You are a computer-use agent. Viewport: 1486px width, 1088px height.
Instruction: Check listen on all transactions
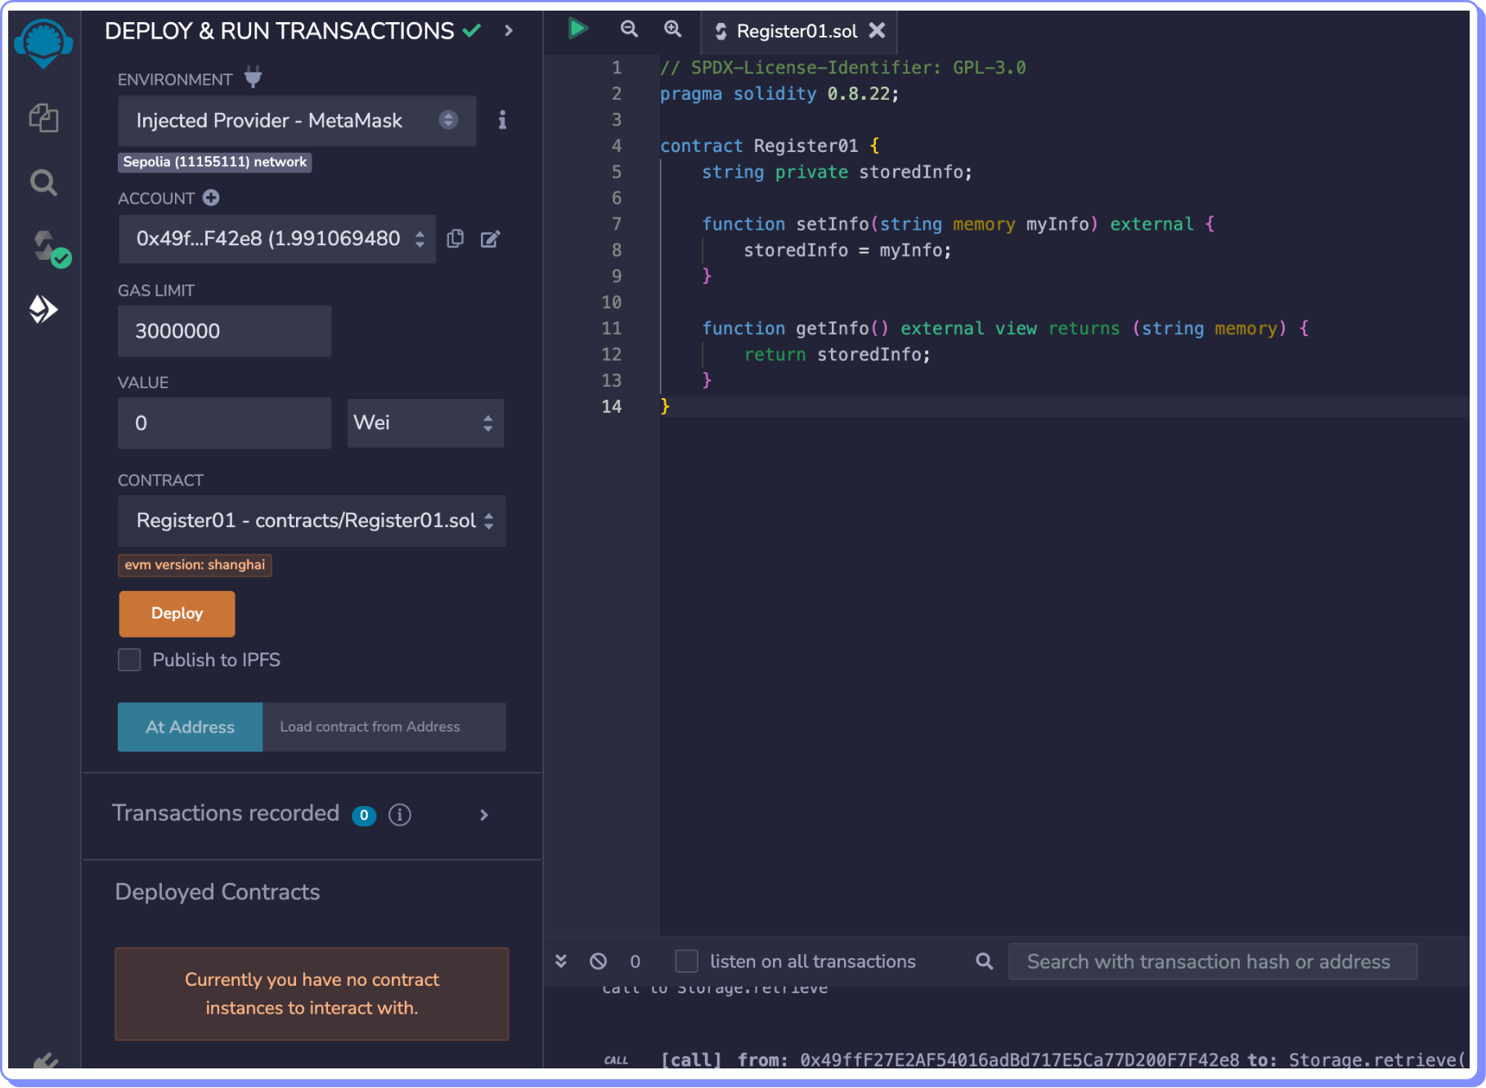[x=686, y=961]
